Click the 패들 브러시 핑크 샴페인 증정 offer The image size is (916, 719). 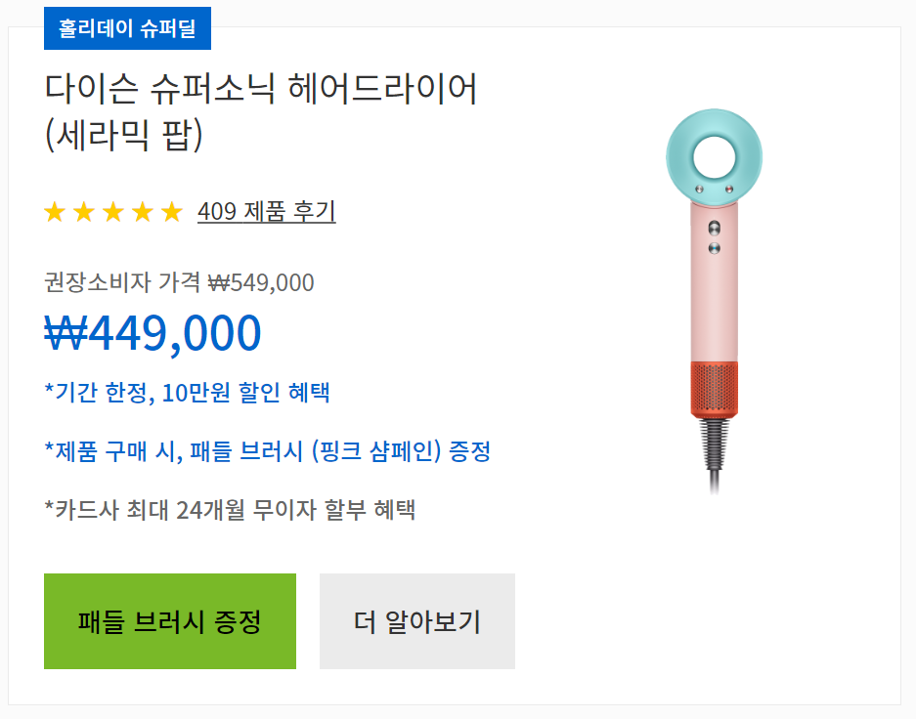(269, 451)
